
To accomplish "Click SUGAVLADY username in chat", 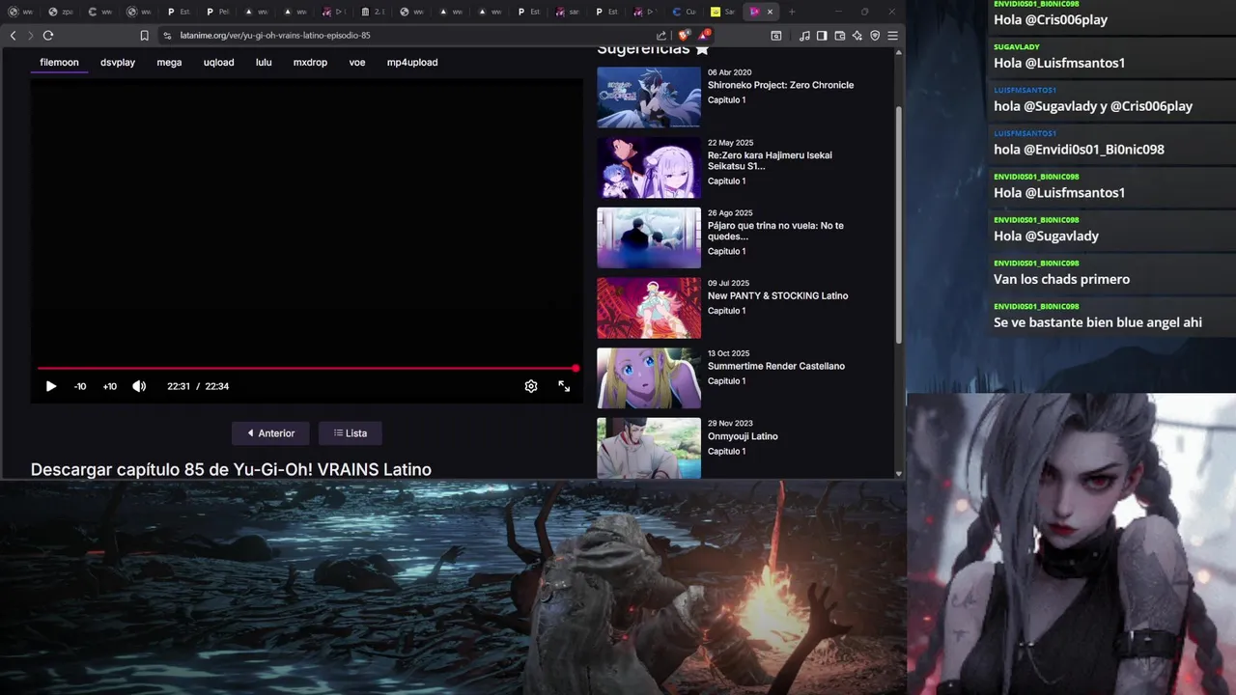I will click(1017, 46).
